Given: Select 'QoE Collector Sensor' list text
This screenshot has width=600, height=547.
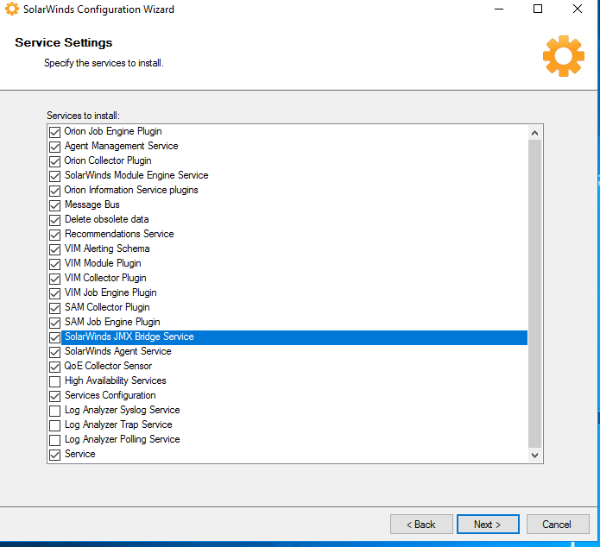Looking at the screenshot, I should click(x=108, y=366).
